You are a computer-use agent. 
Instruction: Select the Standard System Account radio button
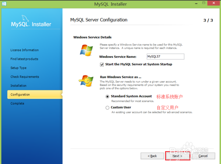click(108, 97)
